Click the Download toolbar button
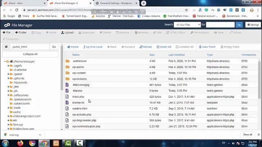The width and height of the screenshot is (262, 147). (86, 33)
